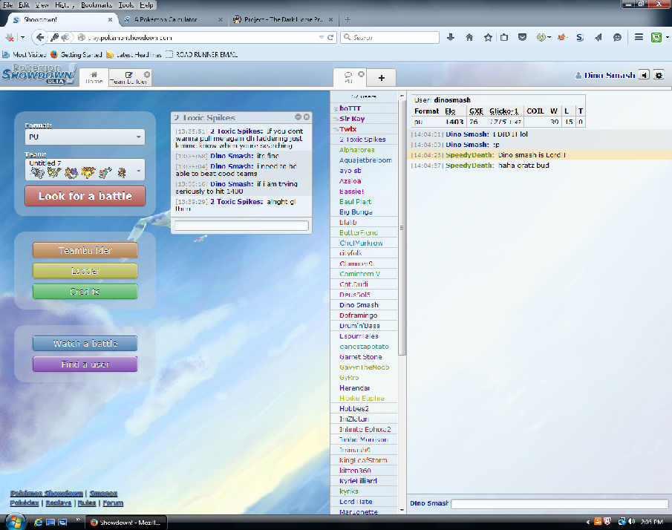Minimize the 2 Toxic Spikes PM window

coord(298,117)
